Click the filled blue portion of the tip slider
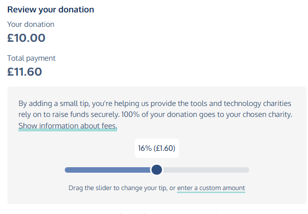The width and height of the screenshot is (308, 214). 107,170
